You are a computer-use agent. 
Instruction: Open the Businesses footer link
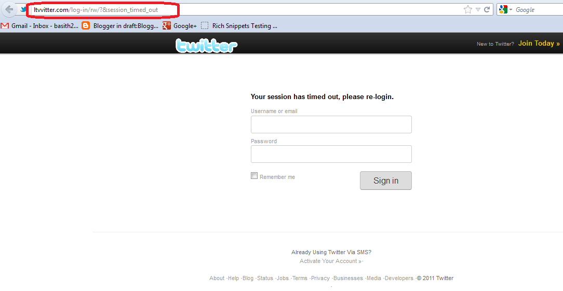[348, 278]
